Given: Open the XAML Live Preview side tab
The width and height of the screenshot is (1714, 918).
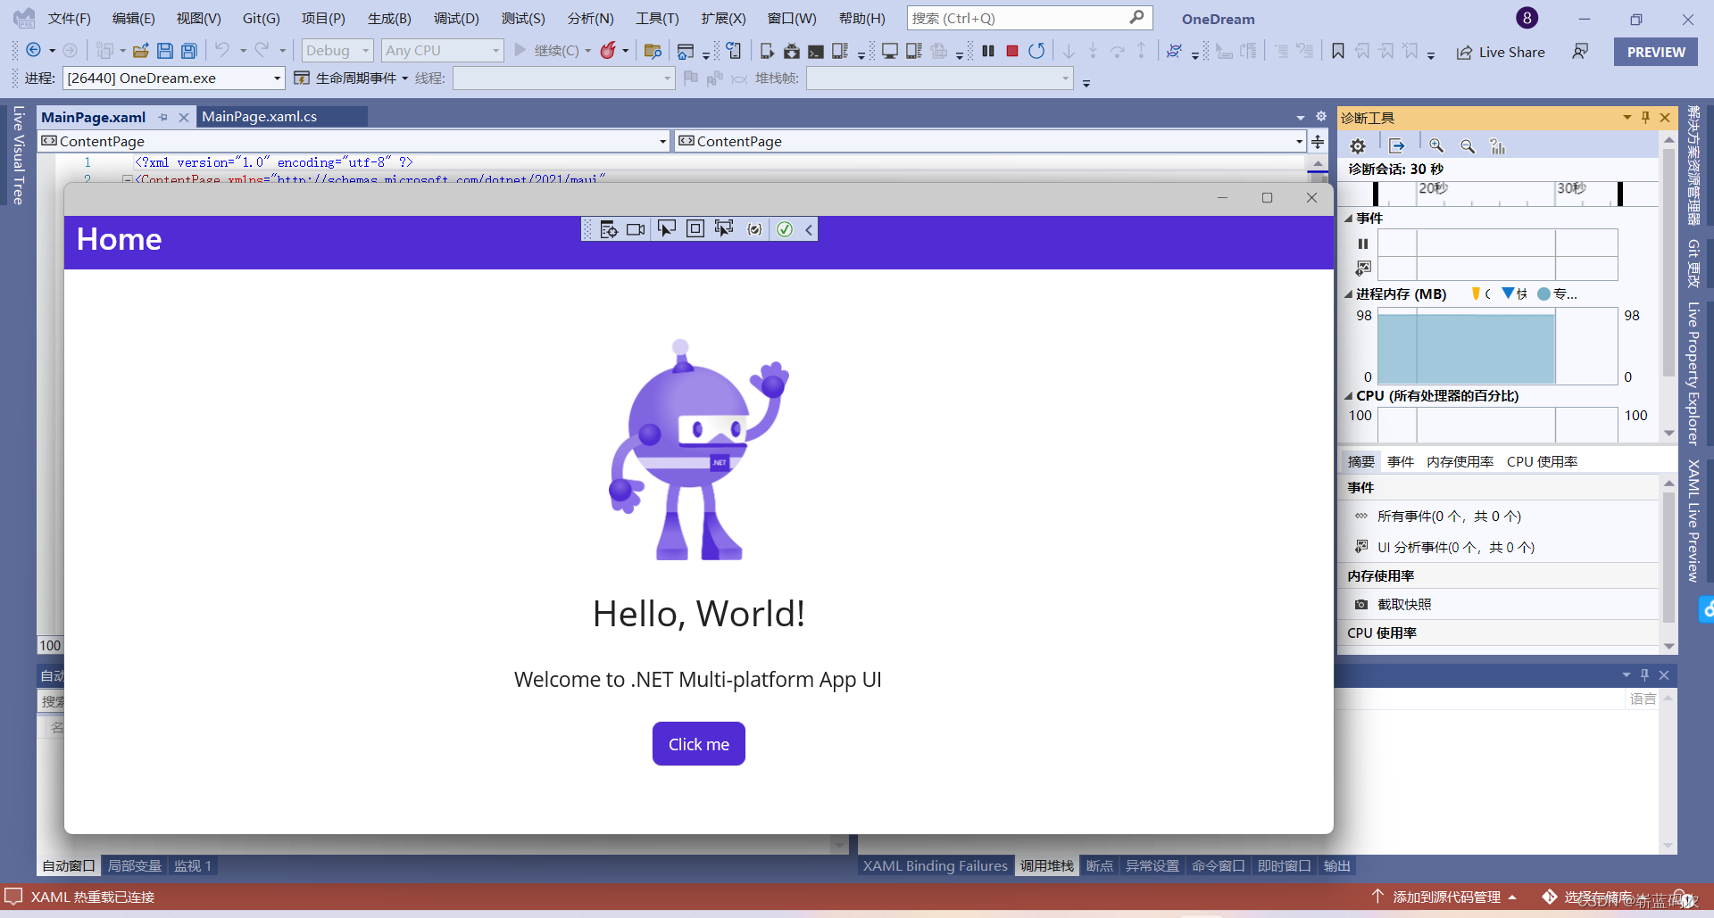Looking at the screenshot, I should [1693, 521].
